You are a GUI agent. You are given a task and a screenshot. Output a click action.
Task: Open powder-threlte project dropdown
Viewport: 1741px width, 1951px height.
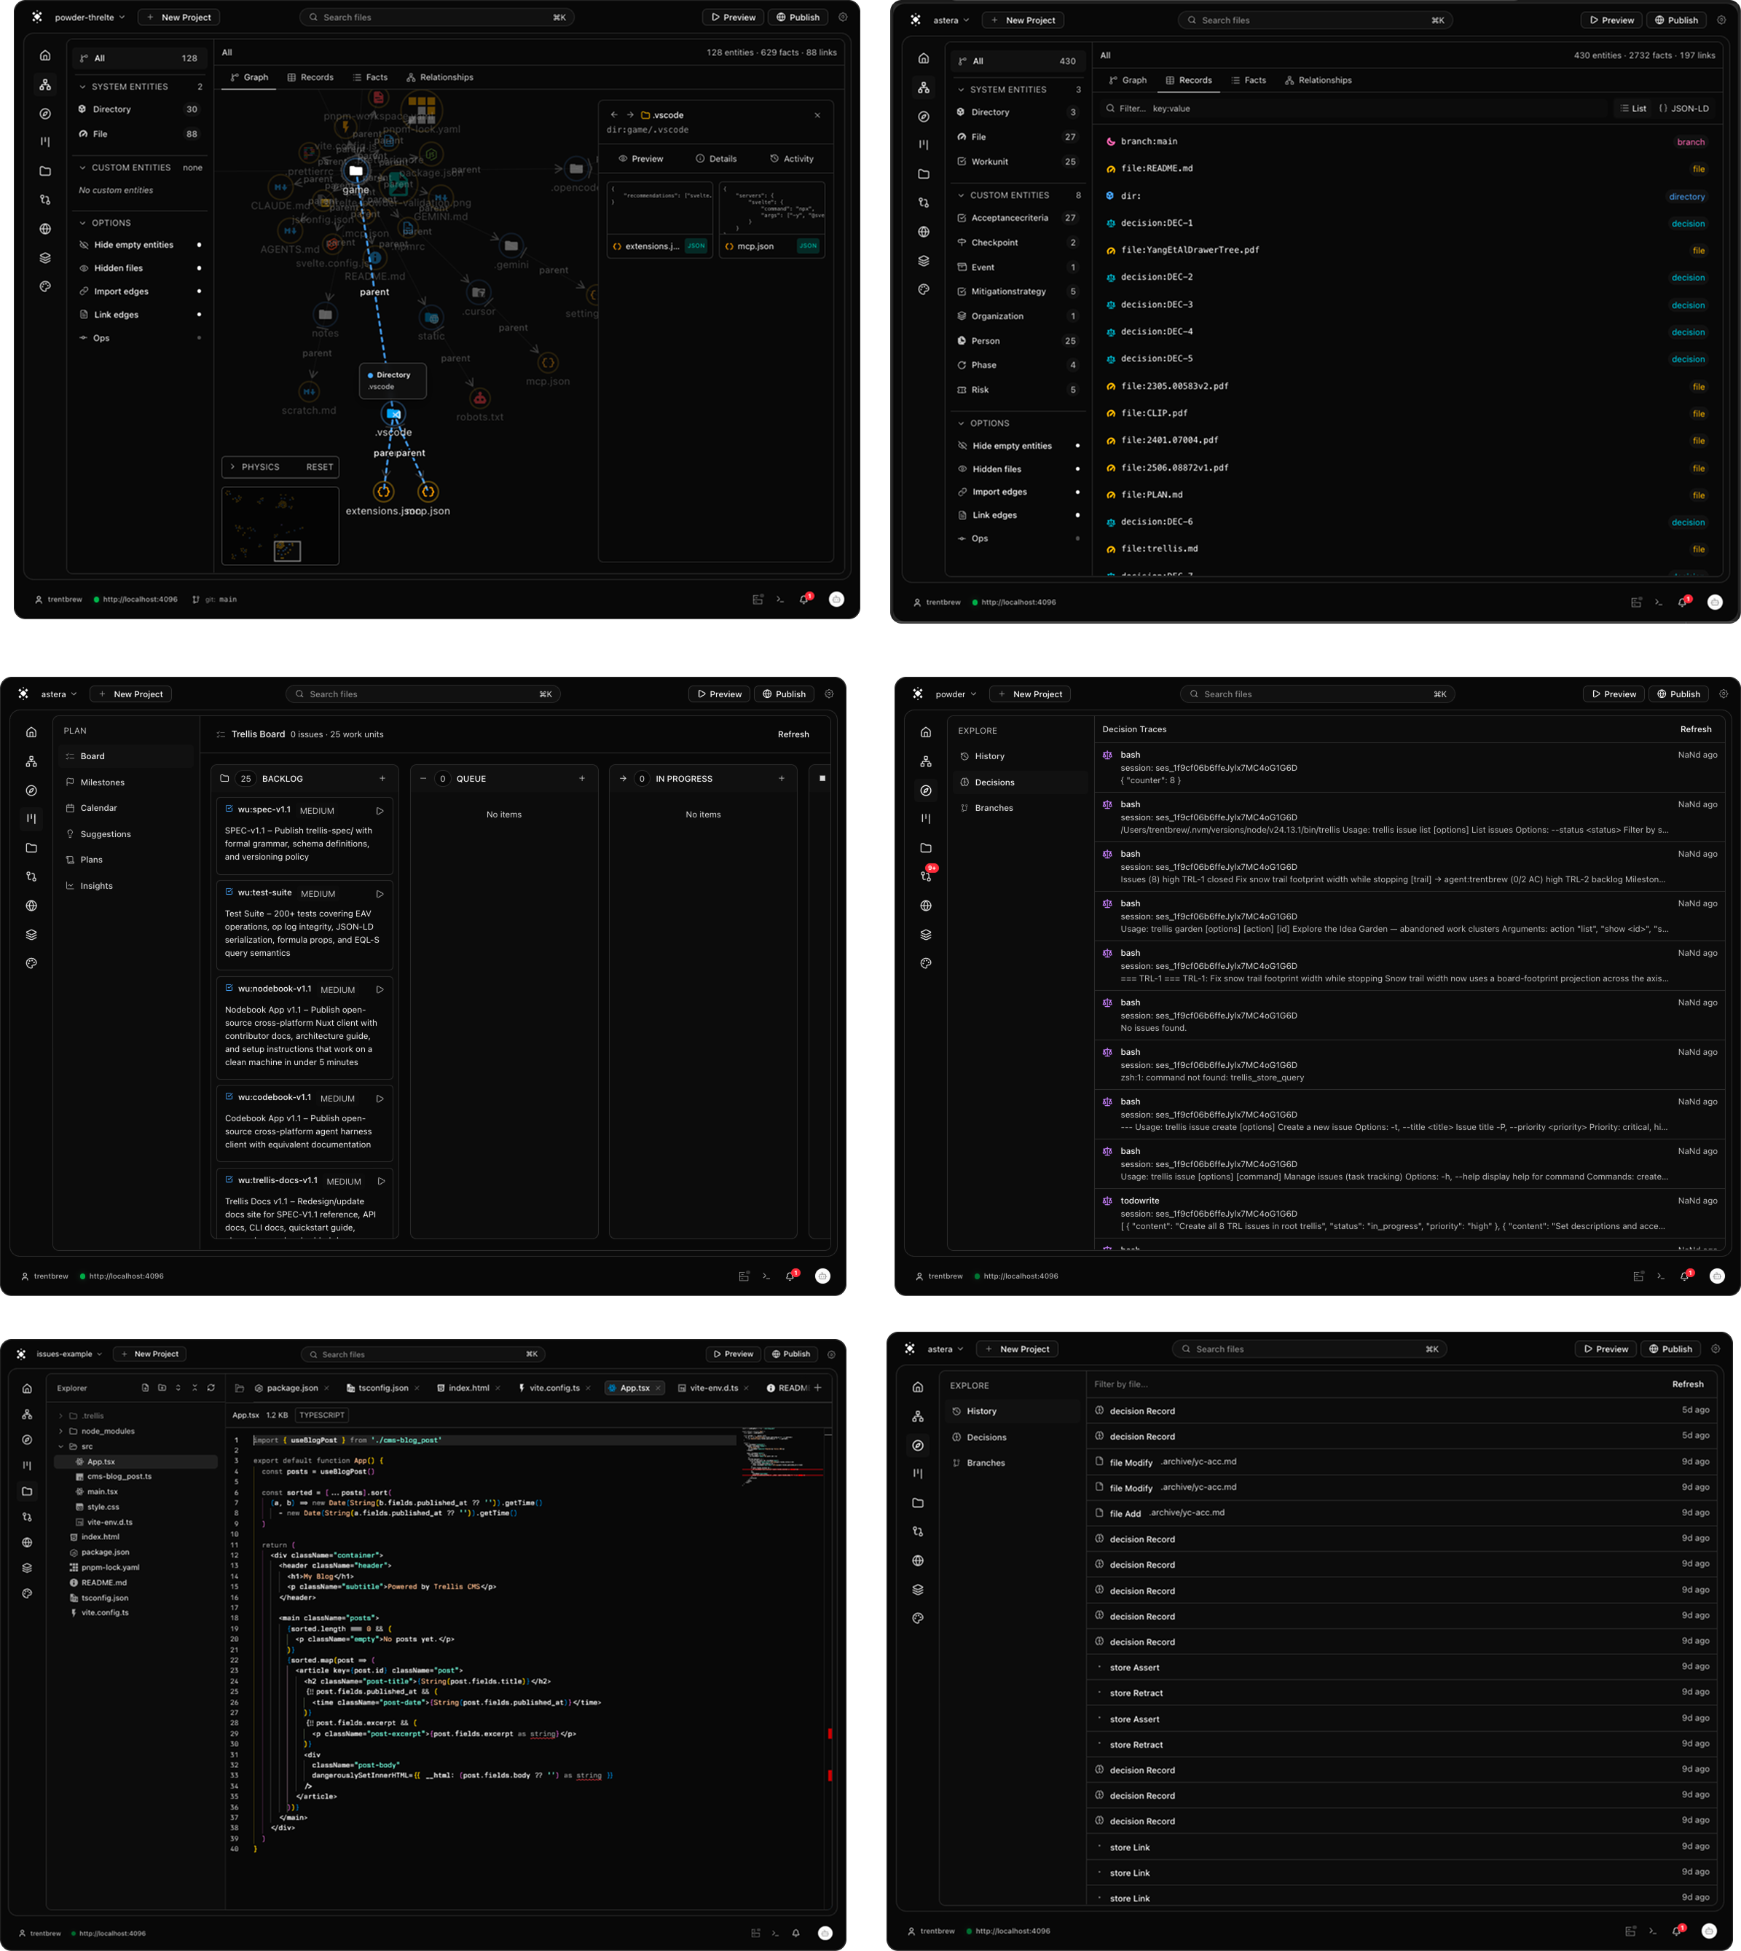[x=90, y=17]
